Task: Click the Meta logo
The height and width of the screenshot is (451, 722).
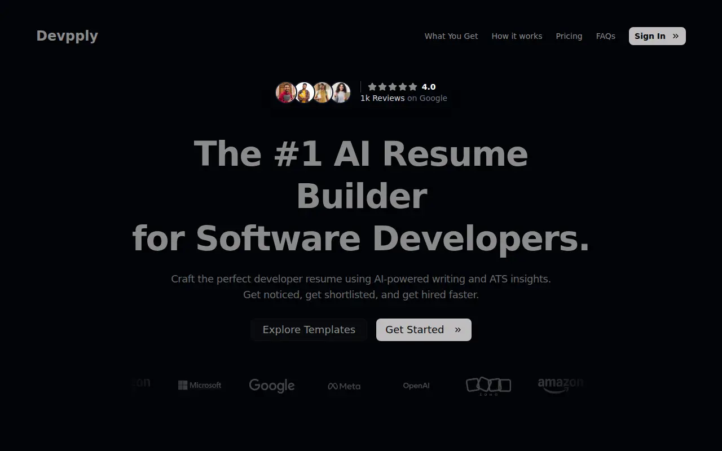Action: click(344, 386)
